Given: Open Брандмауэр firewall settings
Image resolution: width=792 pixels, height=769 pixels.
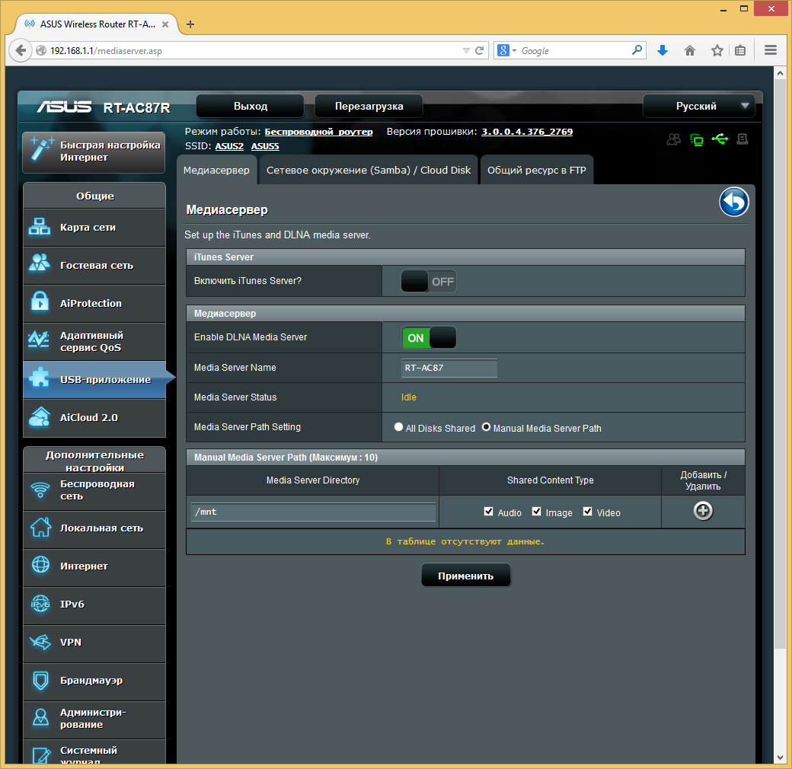Looking at the screenshot, I should (x=94, y=681).
